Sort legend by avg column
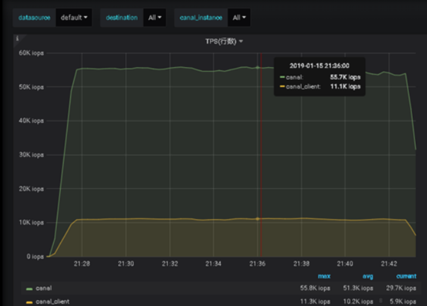The width and height of the screenshot is (427, 306). [368, 276]
